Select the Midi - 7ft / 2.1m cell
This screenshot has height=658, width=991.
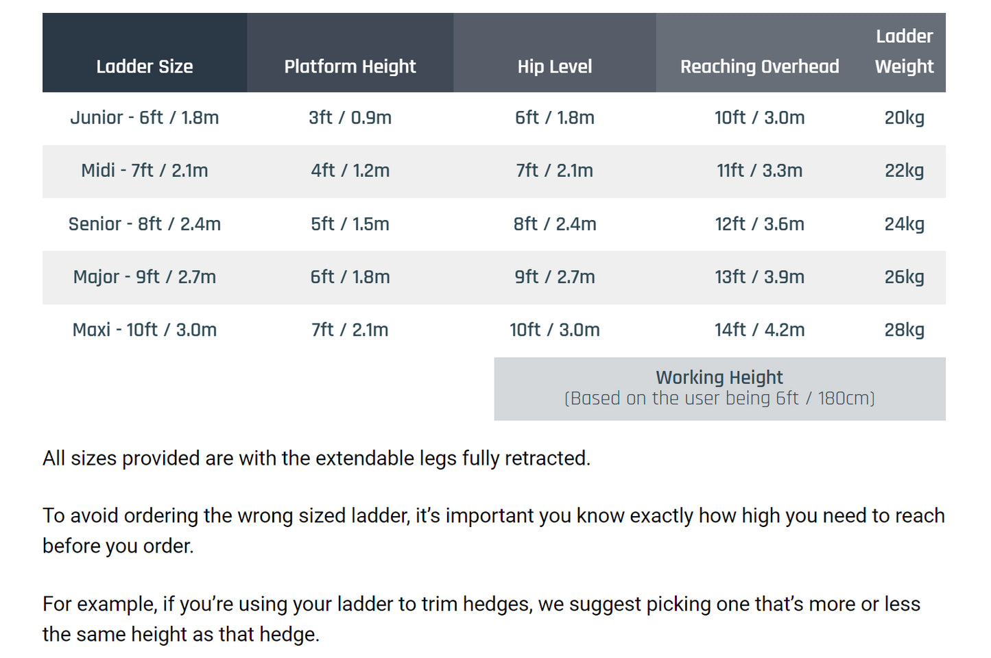coord(145,171)
